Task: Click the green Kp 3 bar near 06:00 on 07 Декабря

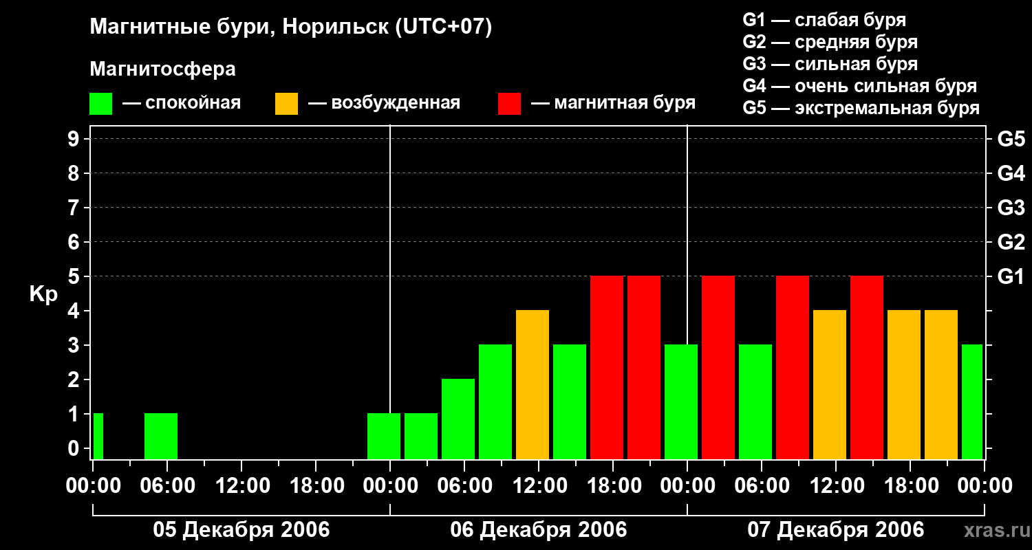Action: pyautogui.click(x=755, y=401)
